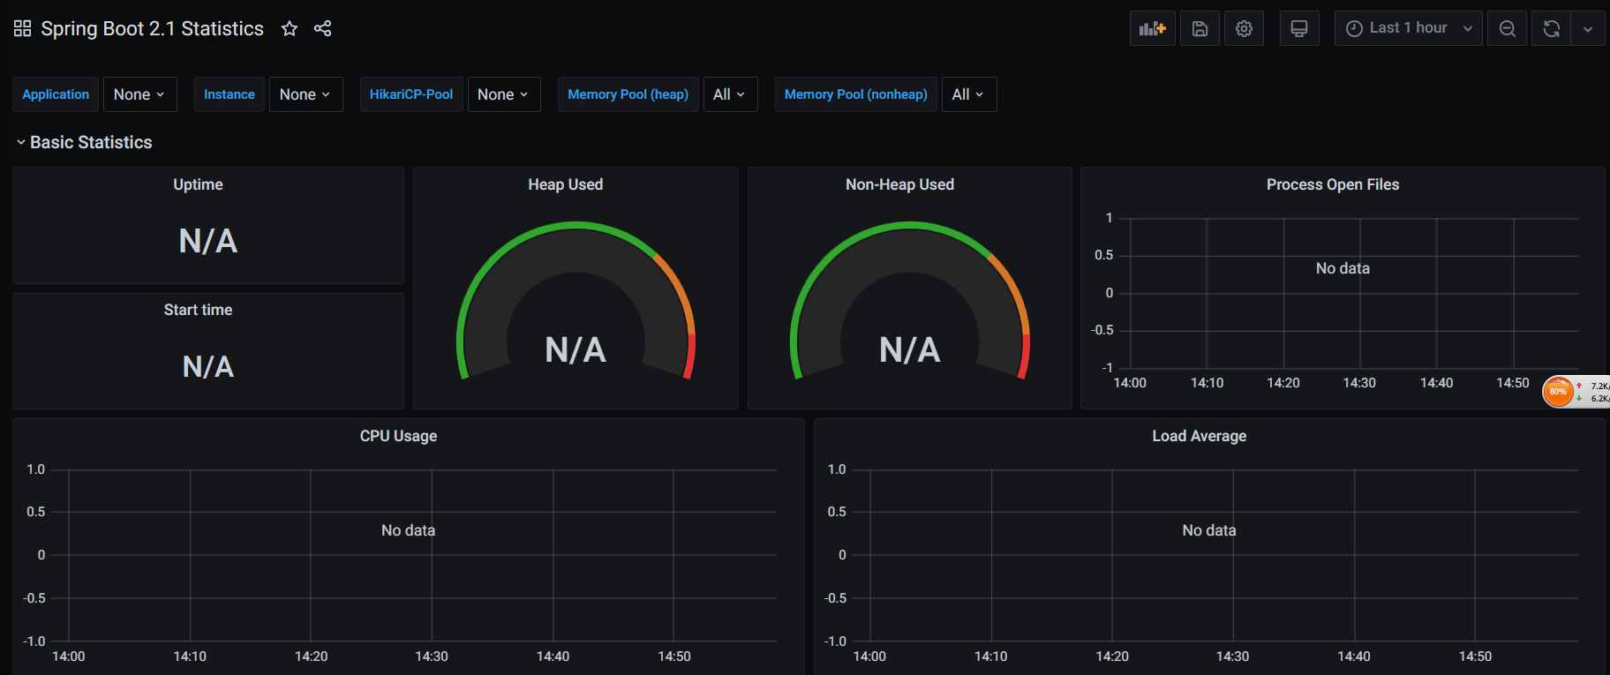
Task: Open the Start time panel title menu
Action: click(x=198, y=310)
